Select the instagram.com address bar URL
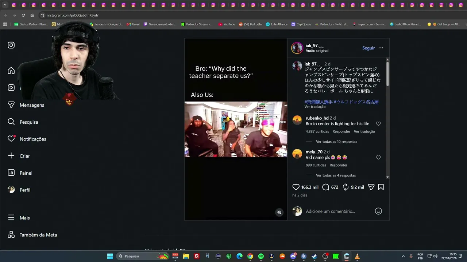 [x=73, y=15]
